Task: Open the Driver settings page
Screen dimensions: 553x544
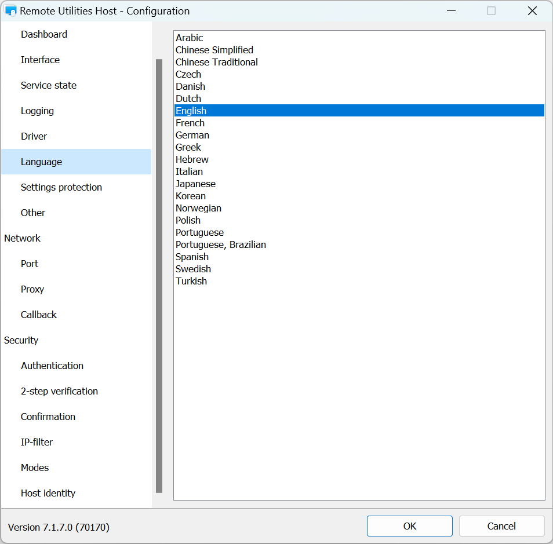Action: tap(76, 136)
